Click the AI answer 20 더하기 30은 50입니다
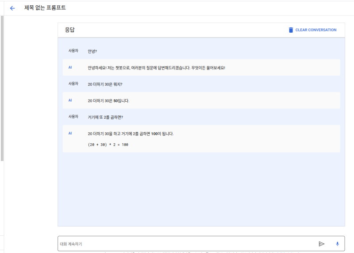The width and height of the screenshot is (354, 253). pos(108,101)
